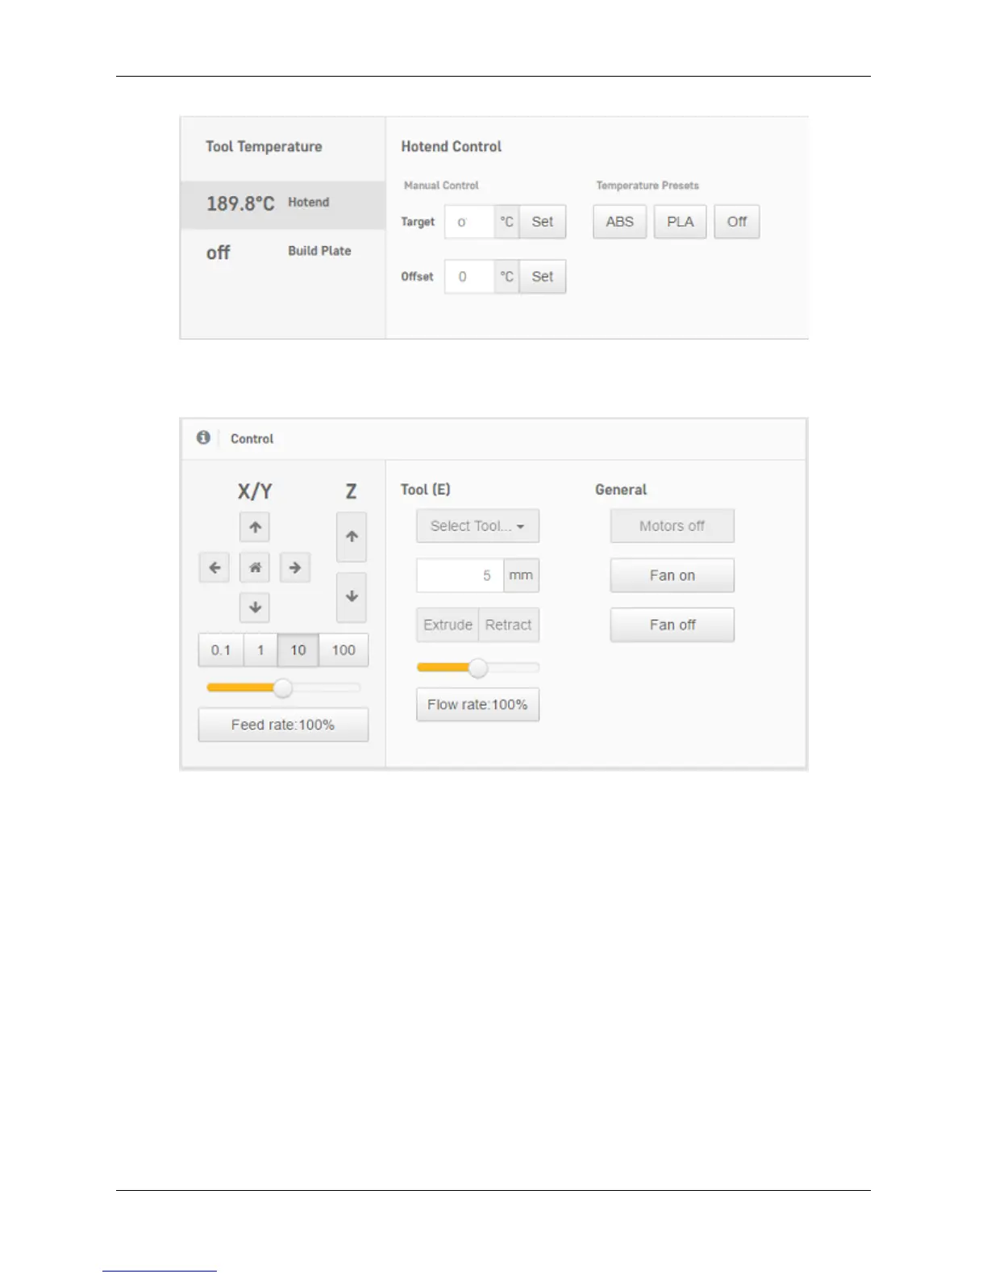Click the Flow rate:100% button

[477, 704]
